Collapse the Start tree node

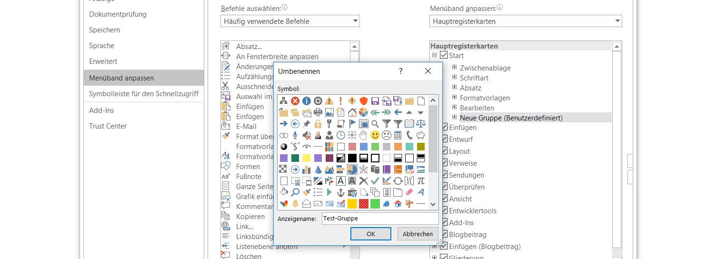click(x=434, y=56)
